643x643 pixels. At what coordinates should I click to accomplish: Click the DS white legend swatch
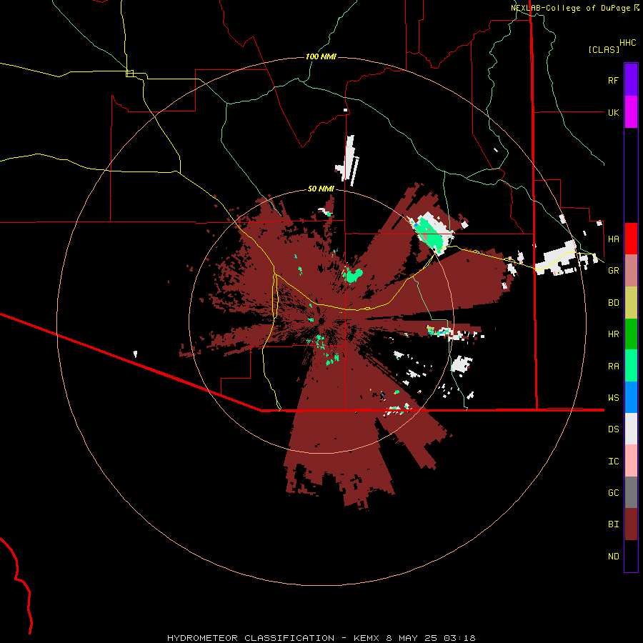631,429
